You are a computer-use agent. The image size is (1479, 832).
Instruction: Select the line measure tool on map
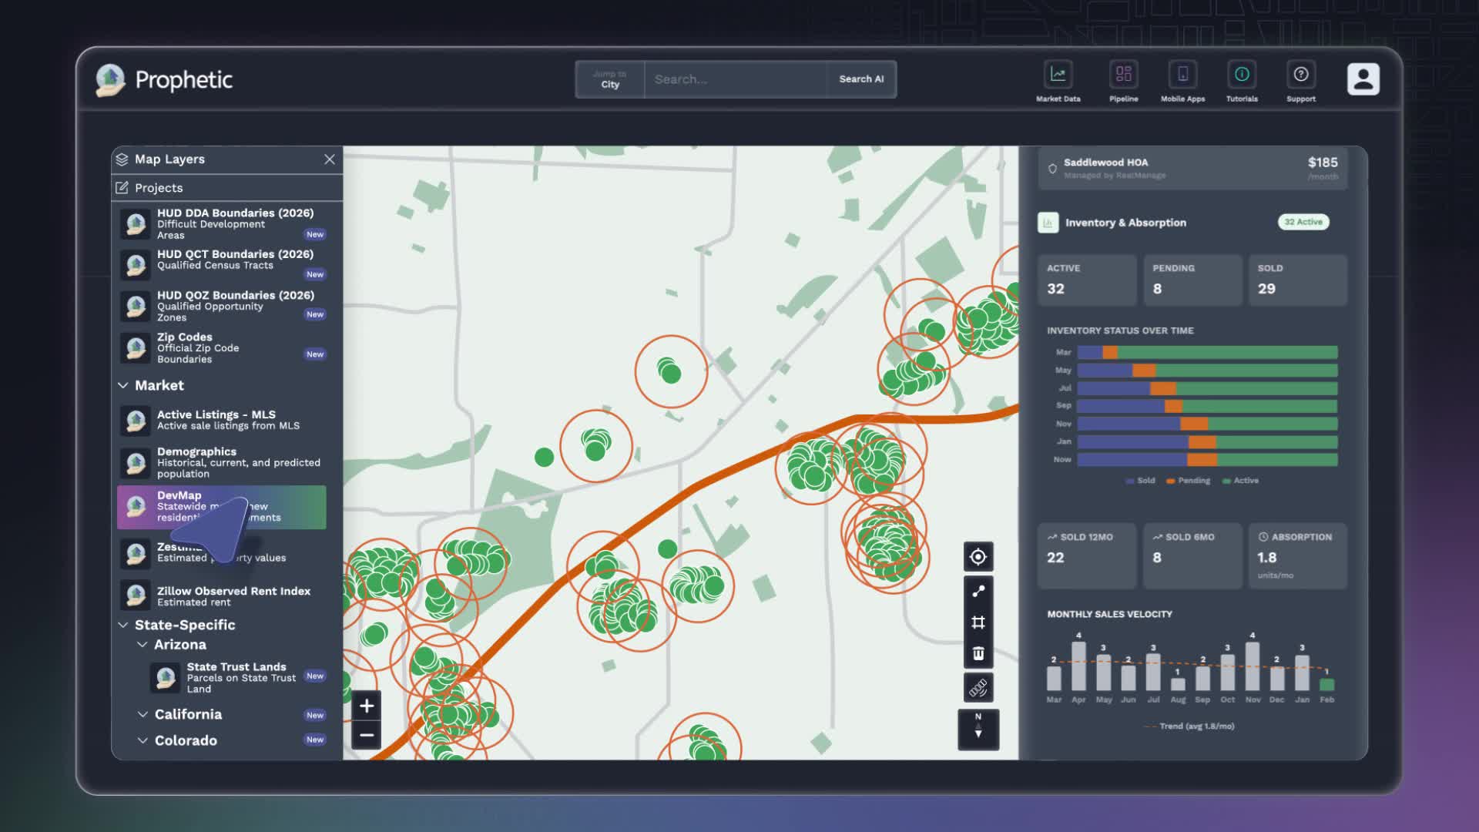coord(978,592)
